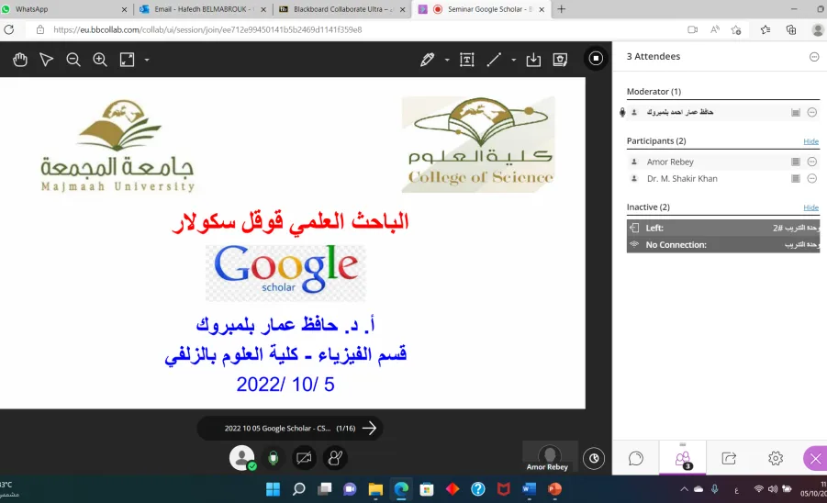Click the read aloud icon
This screenshot has height=503, width=827.
[x=715, y=30]
